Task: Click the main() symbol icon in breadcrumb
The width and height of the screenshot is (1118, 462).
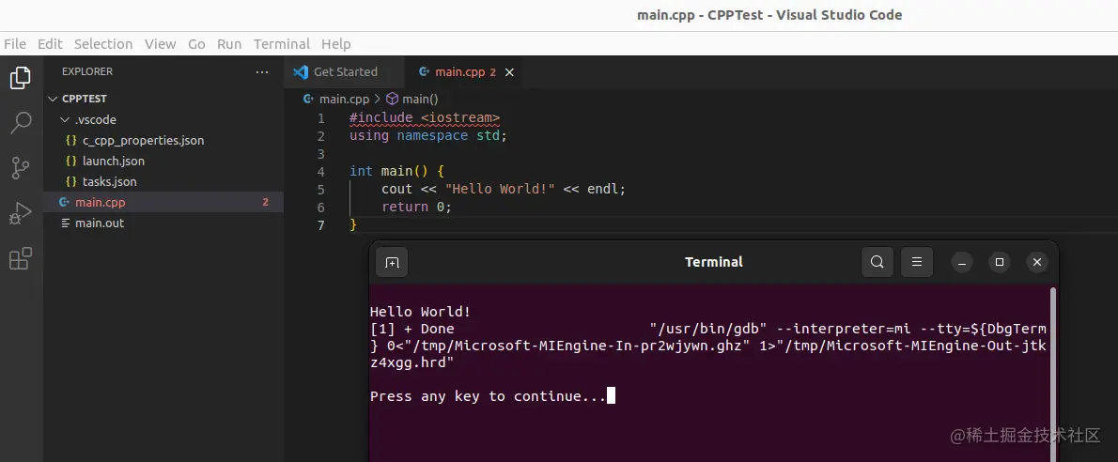Action: pos(392,100)
